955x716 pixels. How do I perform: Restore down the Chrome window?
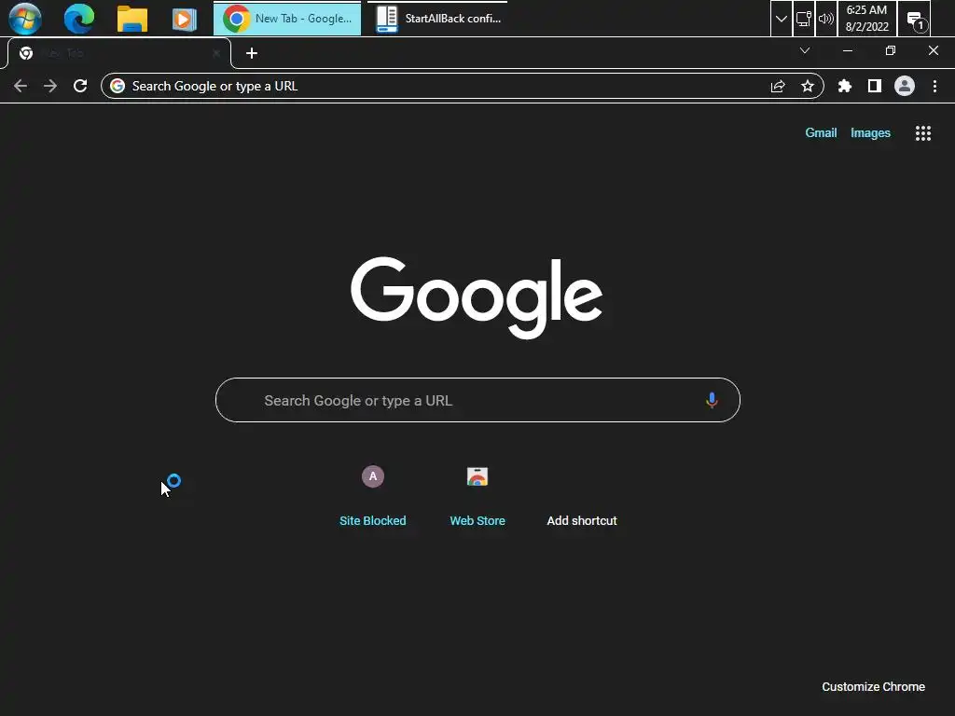pos(891,50)
